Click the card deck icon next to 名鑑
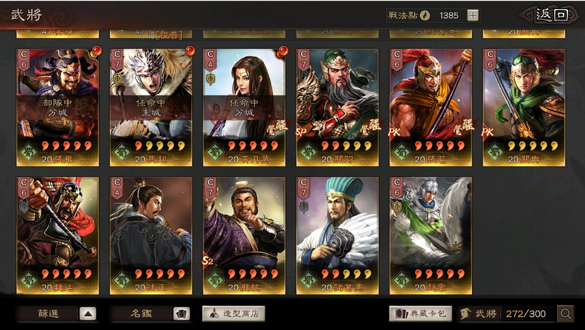The height and width of the screenshot is (330, 585). tap(182, 314)
